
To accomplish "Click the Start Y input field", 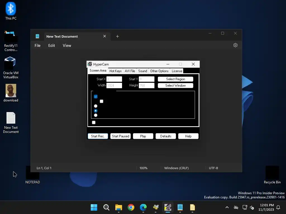I will [146, 79].
